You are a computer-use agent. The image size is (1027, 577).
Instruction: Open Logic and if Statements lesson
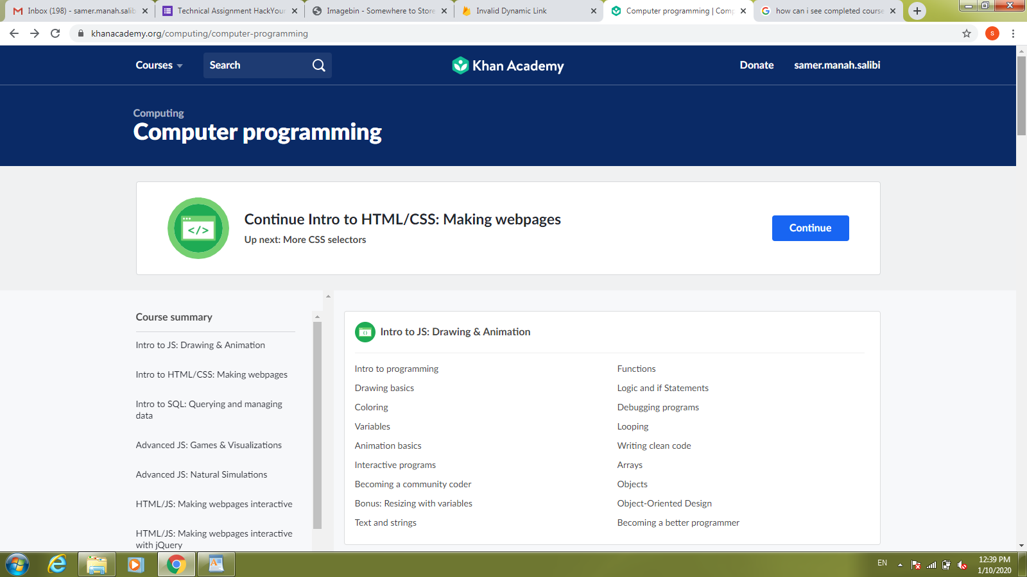pyautogui.click(x=663, y=389)
